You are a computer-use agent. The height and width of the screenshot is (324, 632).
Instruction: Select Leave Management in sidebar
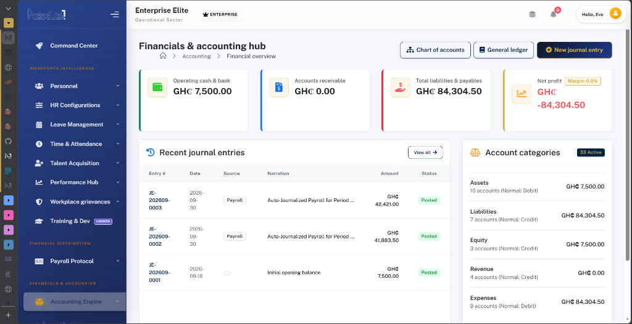point(75,125)
